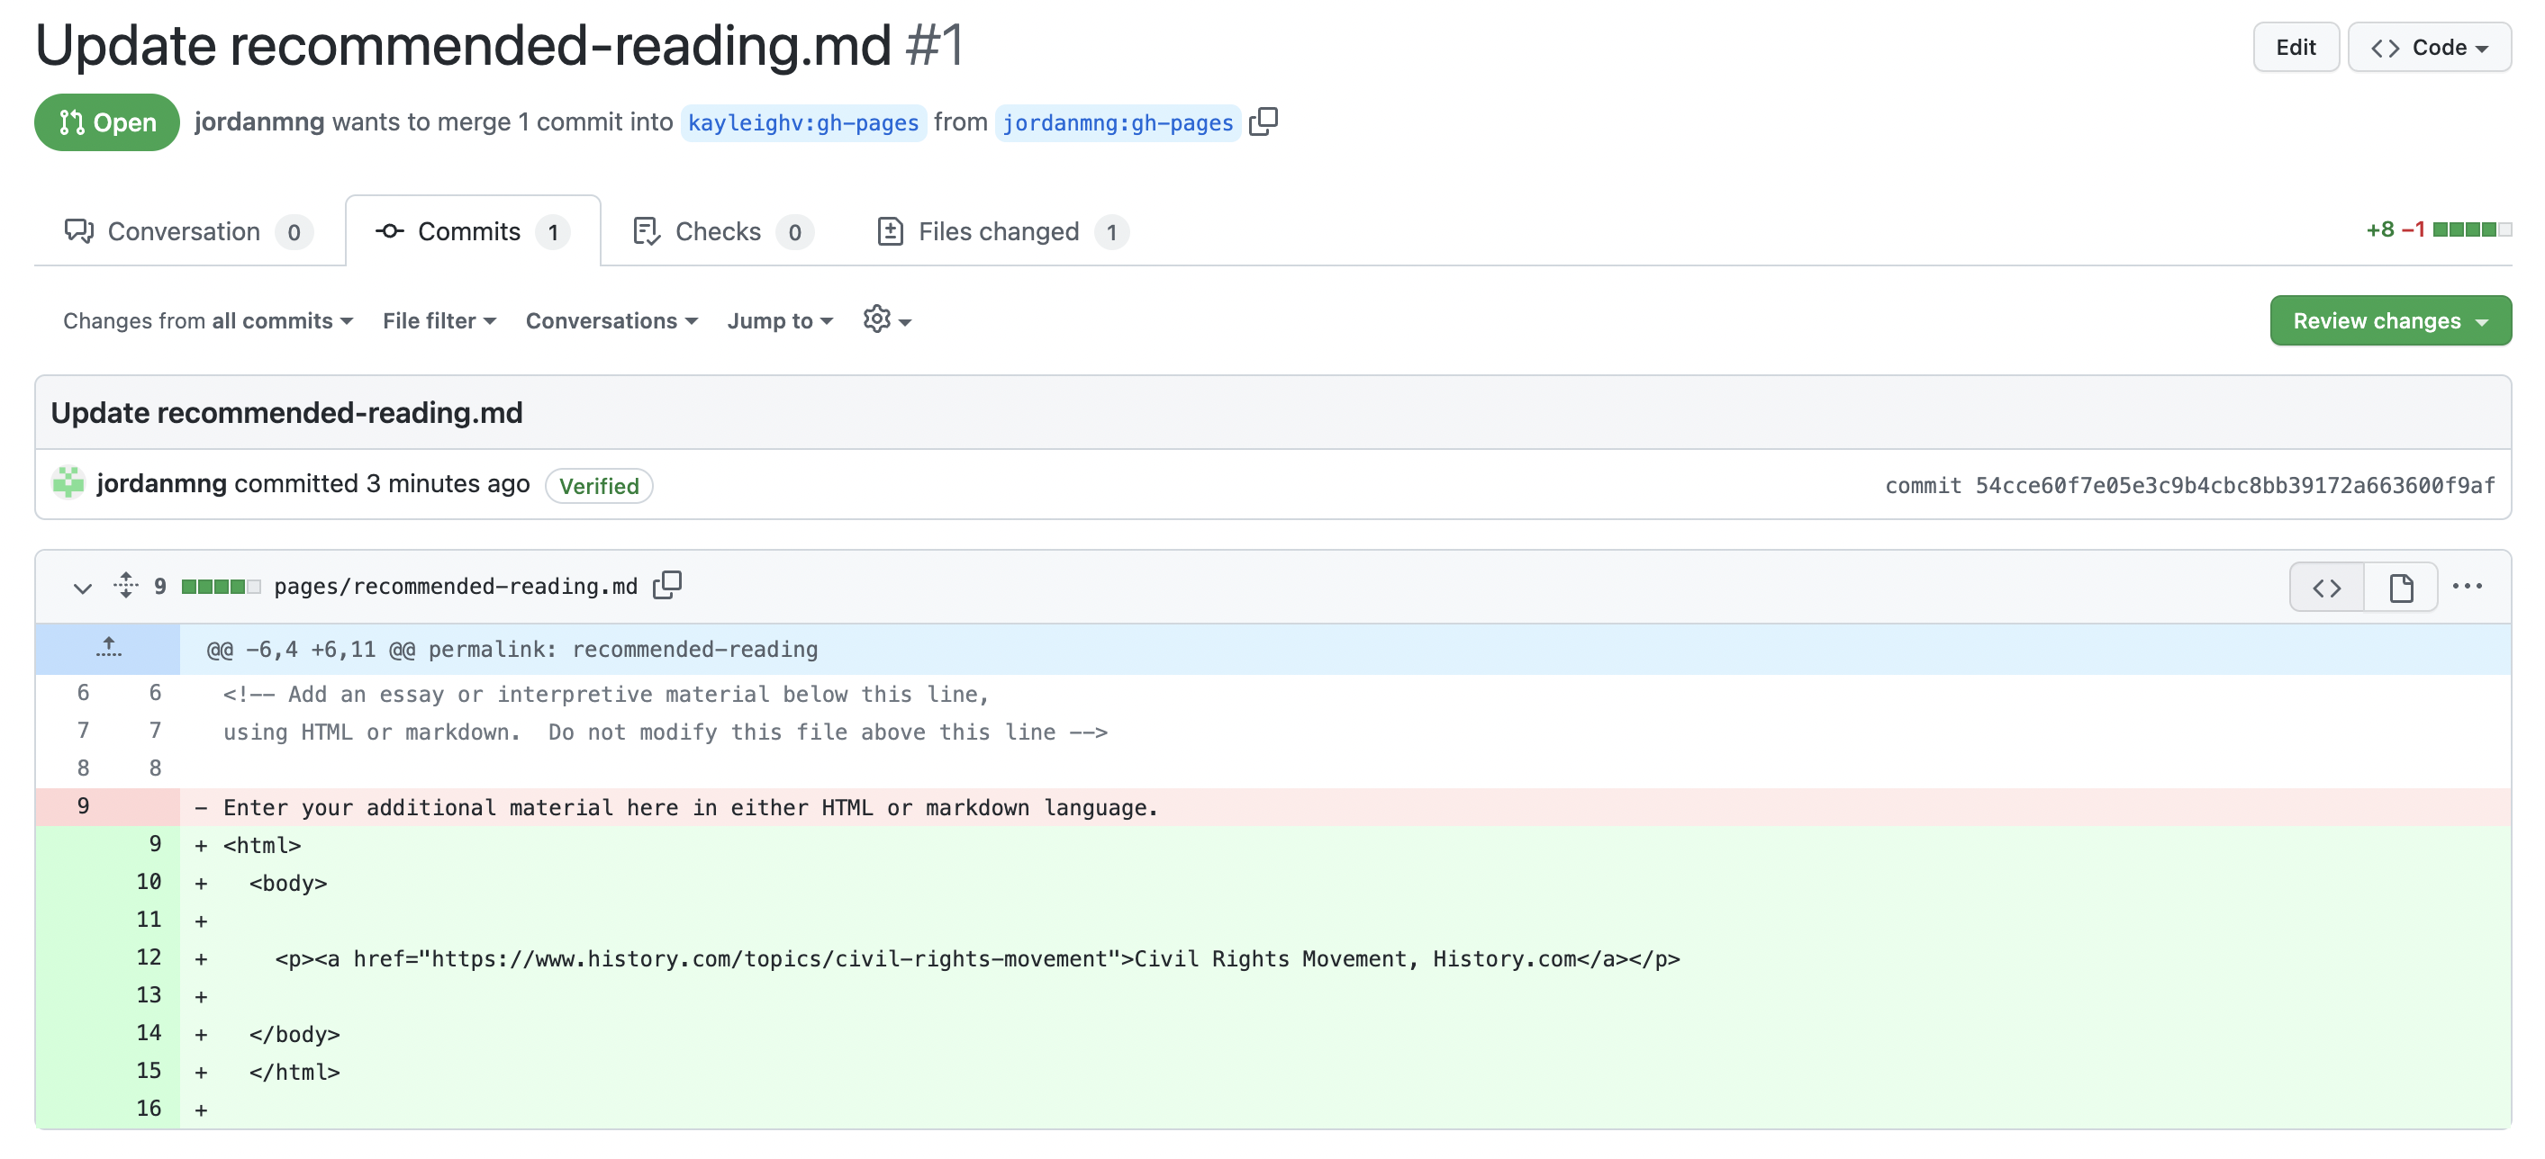Expand the File filter dropdown
This screenshot has width=2545, height=1159.
click(x=439, y=319)
